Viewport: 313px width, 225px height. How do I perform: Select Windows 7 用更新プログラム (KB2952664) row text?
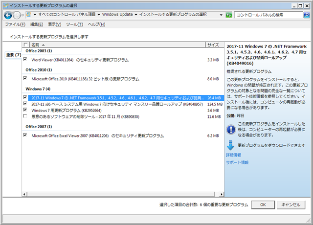click(x=67, y=111)
